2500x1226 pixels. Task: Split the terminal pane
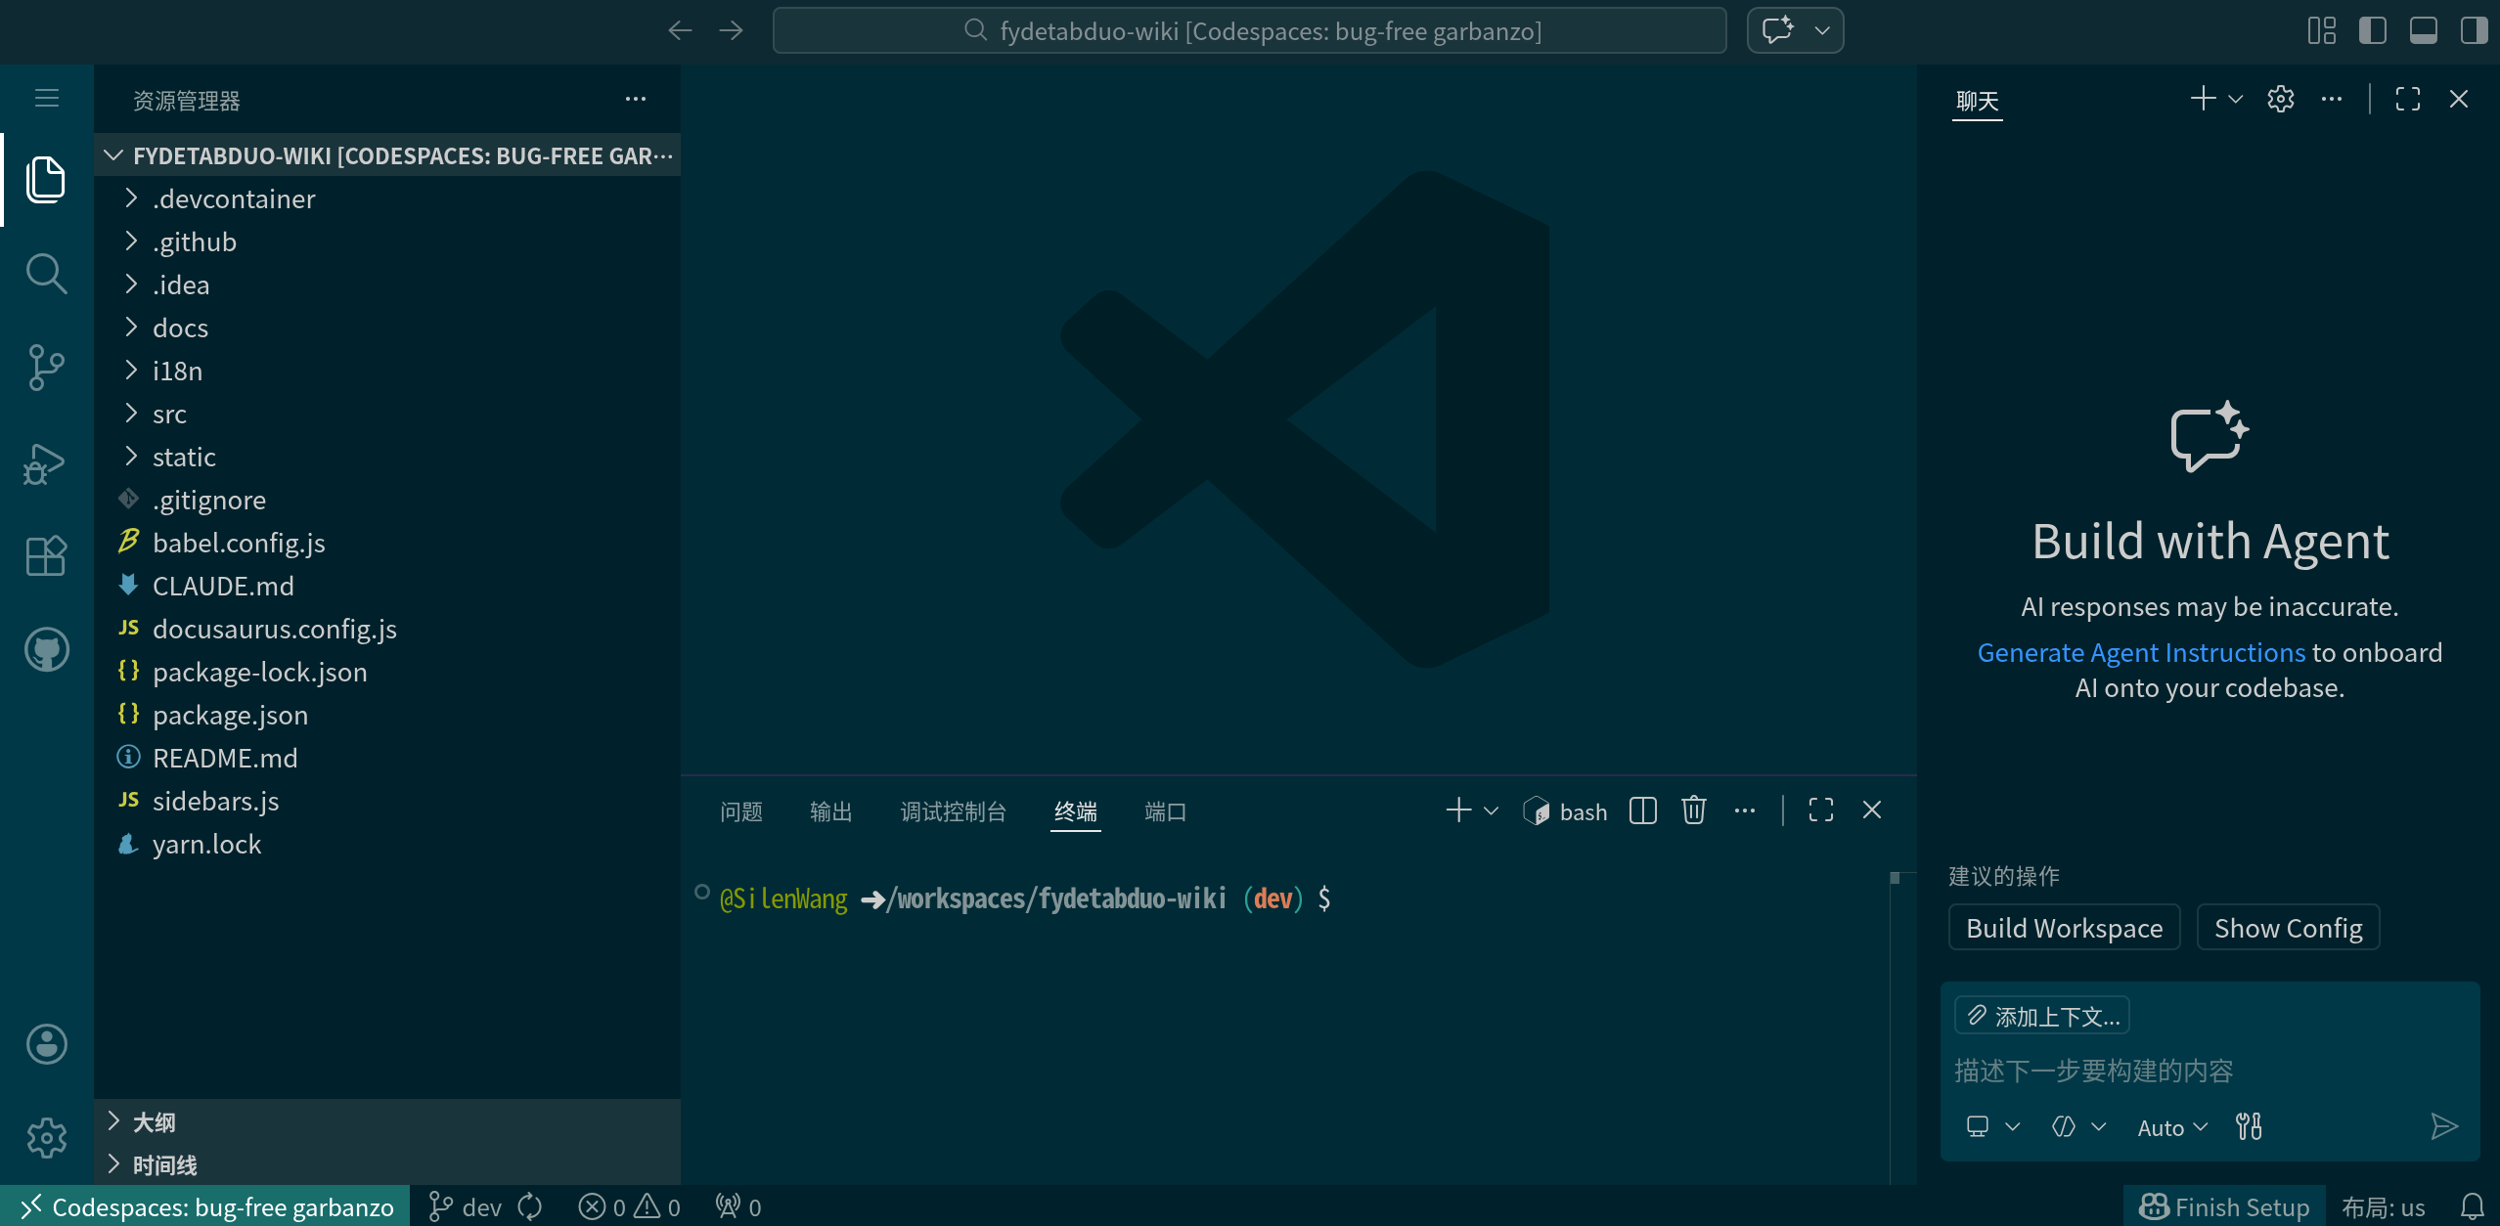(x=1642, y=810)
